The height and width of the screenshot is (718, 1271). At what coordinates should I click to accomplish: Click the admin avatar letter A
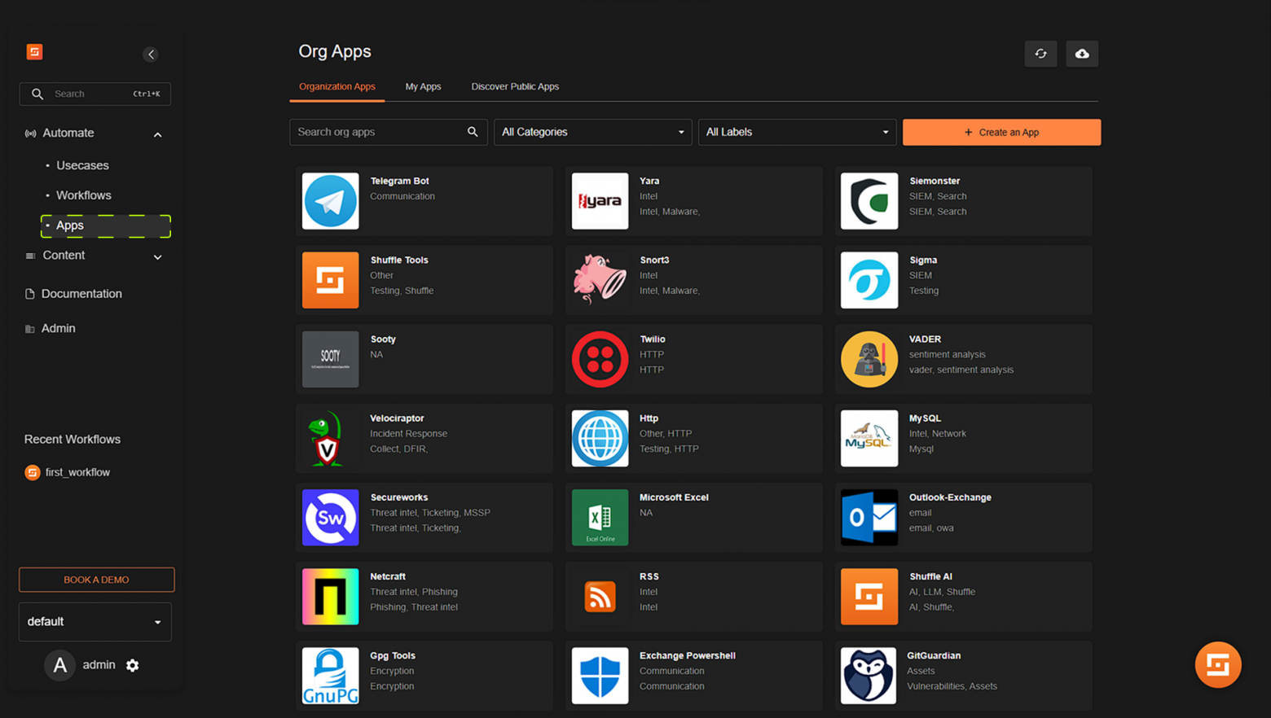click(x=59, y=665)
